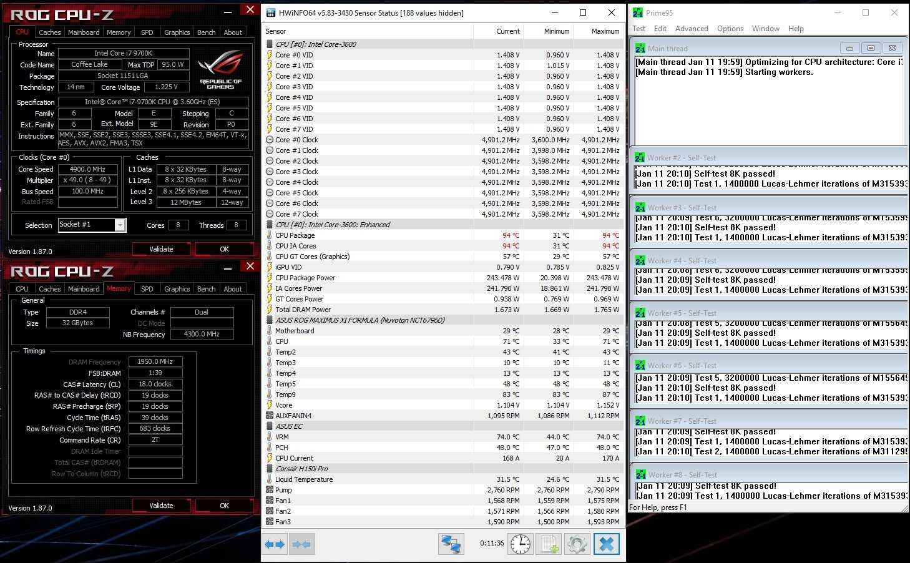Select SPD tab in bottom CPU-Z window
The image size is (910, 563).
tap(147, 289)
